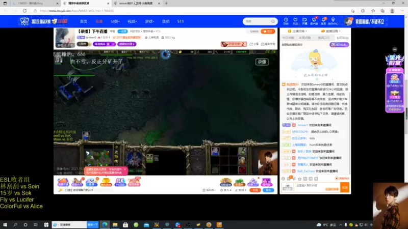
Task: Open the S11 menu item
Action: pyautogui.click(x=181, y=21)
